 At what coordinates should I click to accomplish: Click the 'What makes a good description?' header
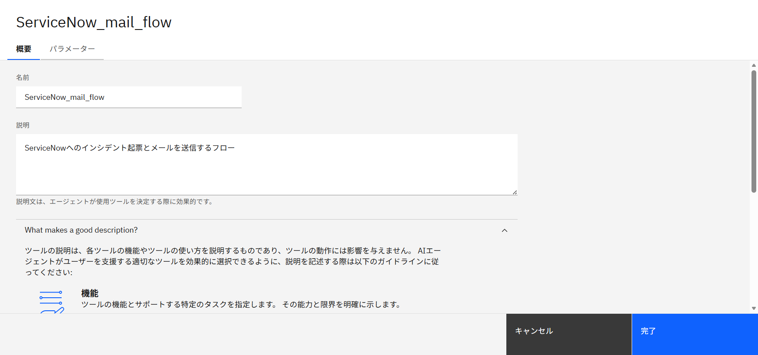[x=81, y=230]
